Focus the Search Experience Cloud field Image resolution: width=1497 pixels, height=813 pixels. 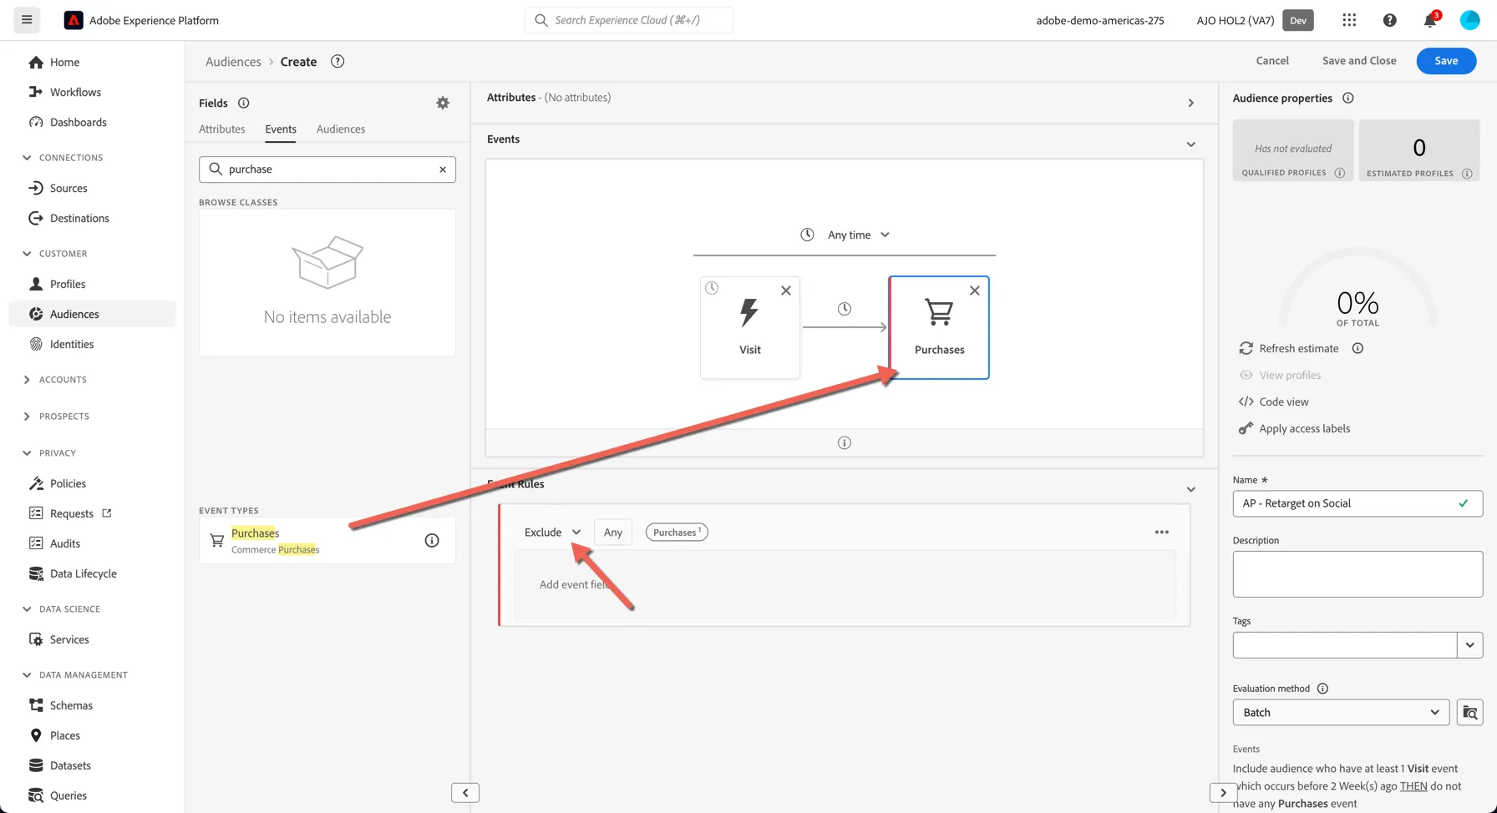(629, 20)
